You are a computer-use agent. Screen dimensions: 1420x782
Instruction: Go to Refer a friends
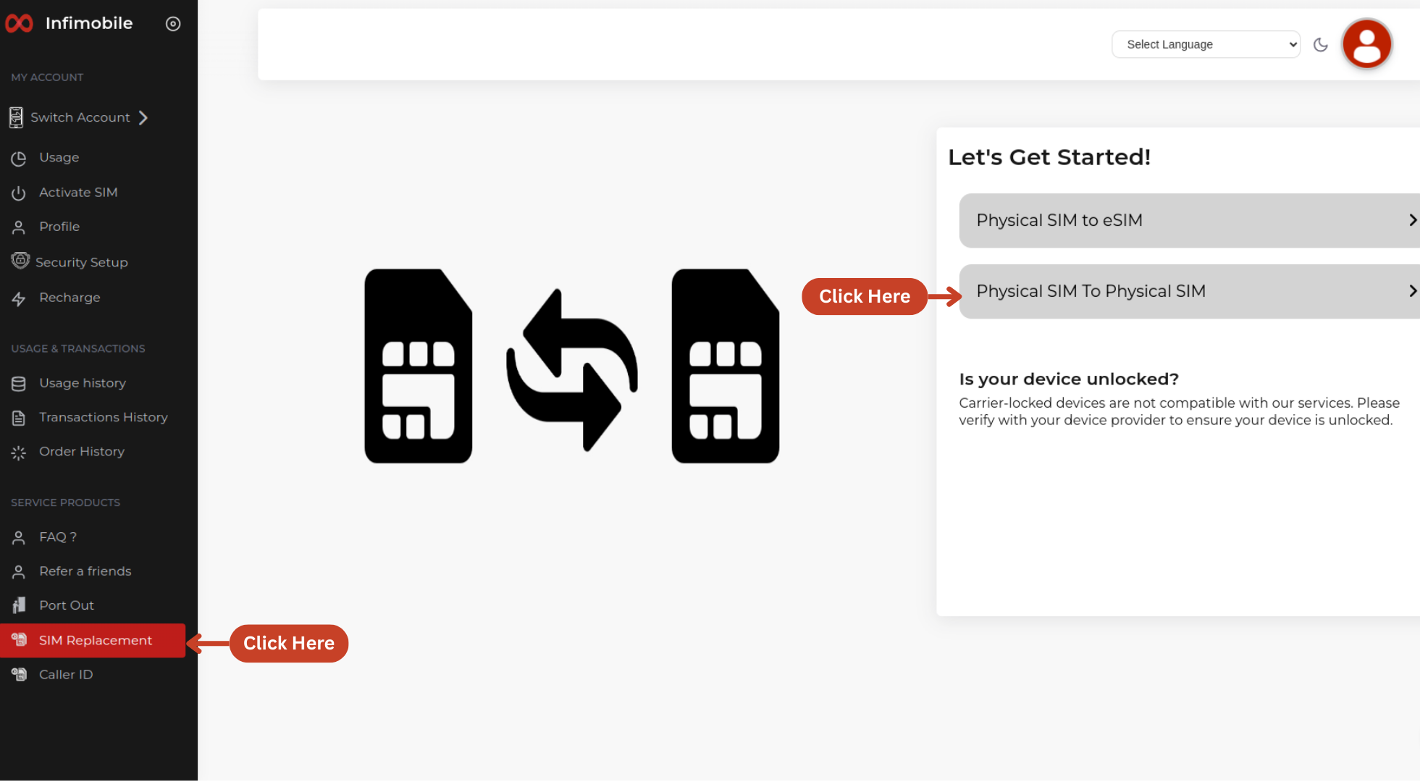pos(85,571)
